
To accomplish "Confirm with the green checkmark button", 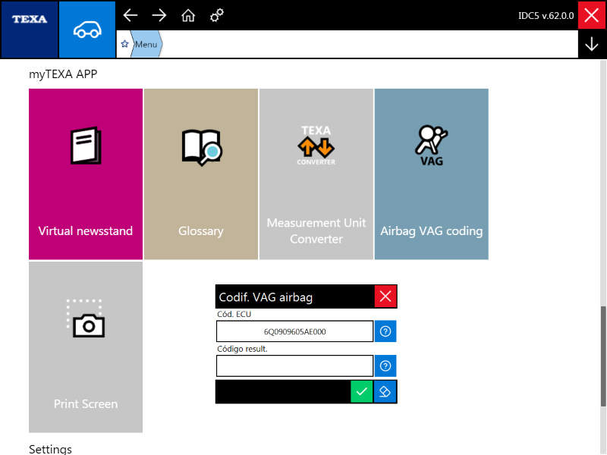I will coord(362,392).
